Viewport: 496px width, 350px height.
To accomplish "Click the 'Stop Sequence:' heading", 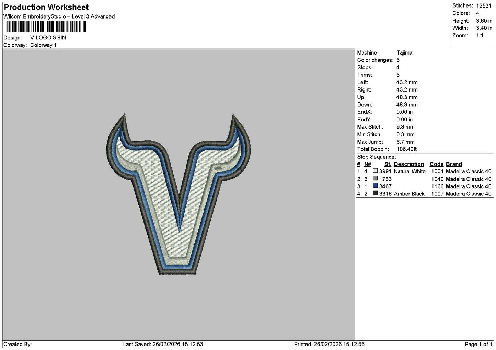I will pyautogui.click(x=377, y=157).
